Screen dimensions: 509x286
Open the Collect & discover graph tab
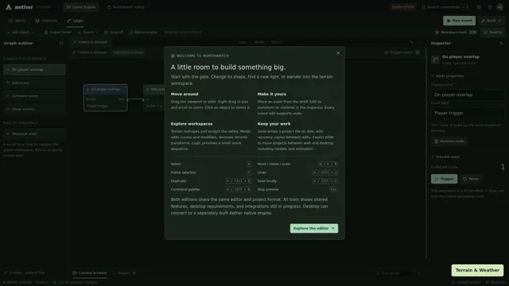[90, 42]
